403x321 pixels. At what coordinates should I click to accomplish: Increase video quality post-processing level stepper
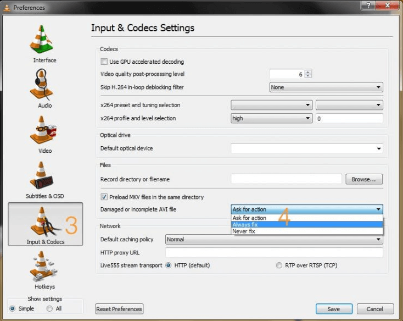pos(308,71)
